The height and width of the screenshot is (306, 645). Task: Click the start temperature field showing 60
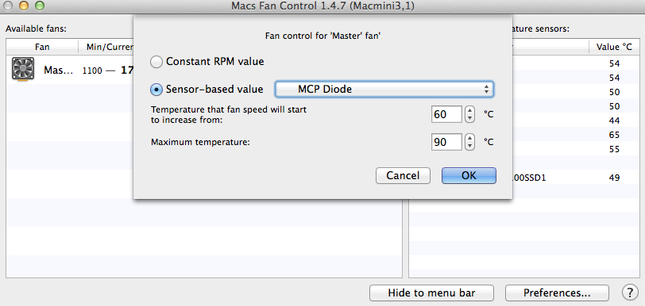pos(446,114)
